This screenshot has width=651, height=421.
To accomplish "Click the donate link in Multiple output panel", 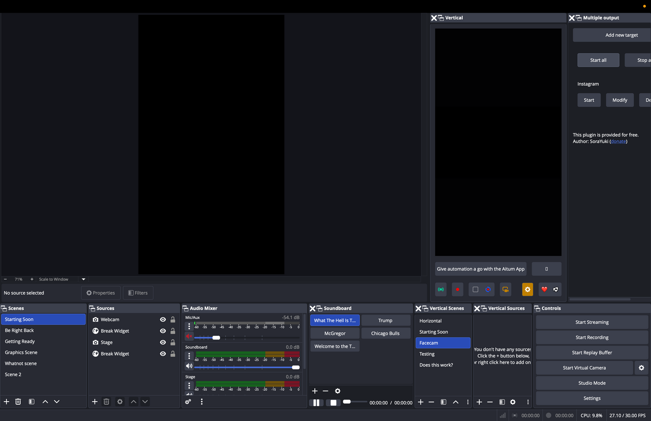I will [618, 141].
